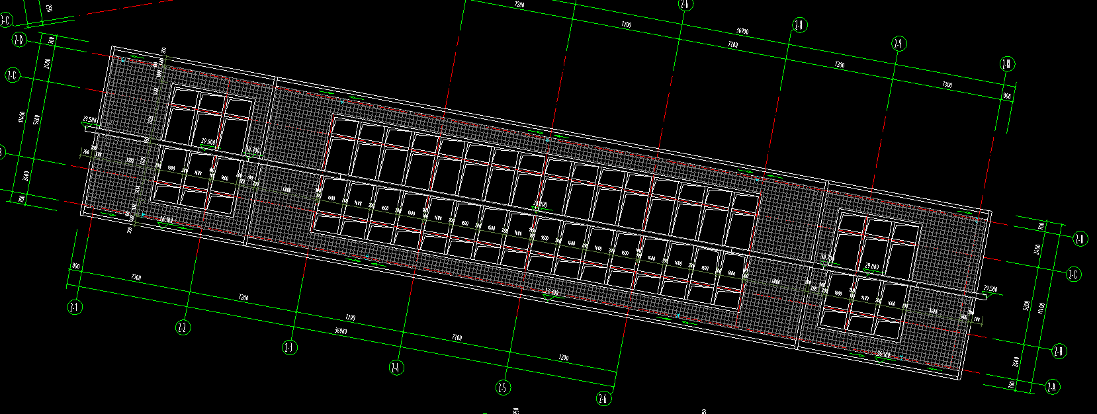Screen dimensions: 1097x414
Task: Pick the 7200 dimension between axes 2-5 and 2-6
Action: 563,357
